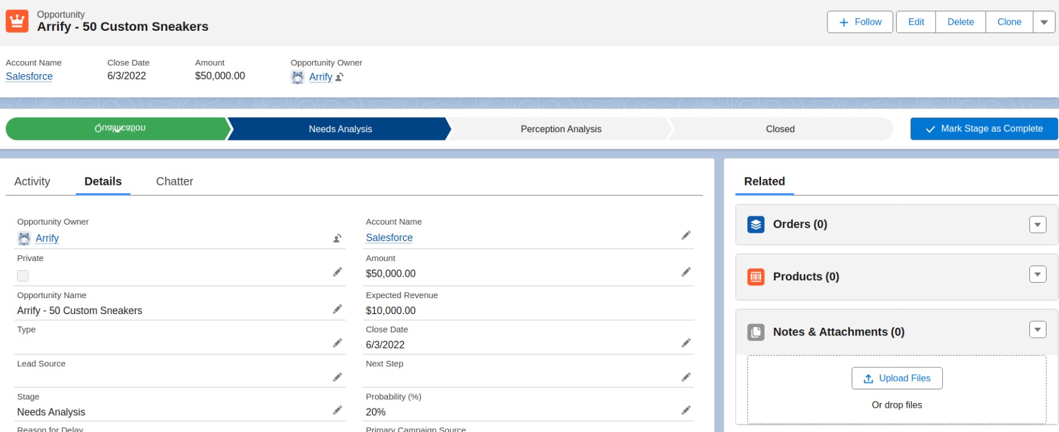Click the Notes & Attachments icon
The height and width of the screenshot is (432, 1059).
pyautogui.click(x=756, y=332)
